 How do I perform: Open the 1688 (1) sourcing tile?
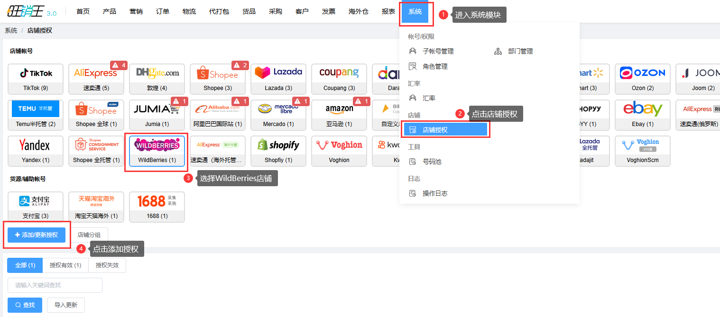[x=157, y=207]
